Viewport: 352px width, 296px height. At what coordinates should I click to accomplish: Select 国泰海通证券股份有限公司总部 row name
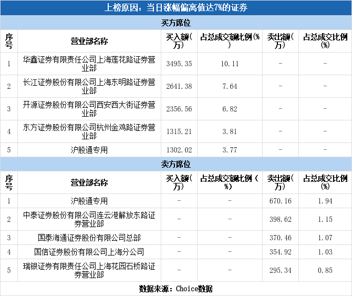(89, 238)
